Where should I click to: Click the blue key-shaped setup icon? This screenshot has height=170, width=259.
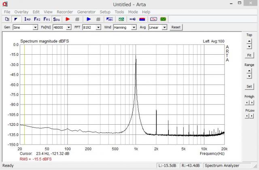(132, 19)
